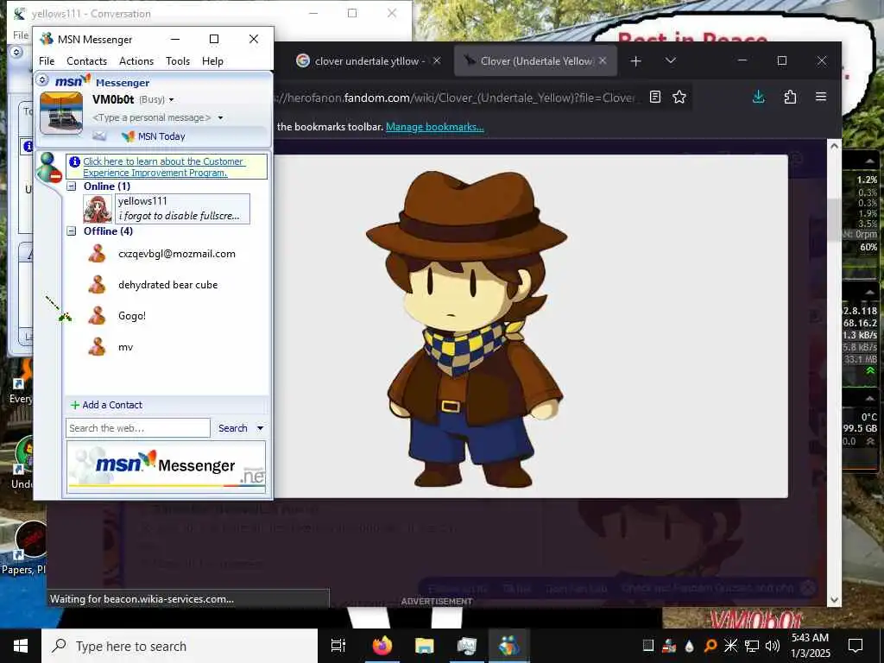The height and width of the screenshot is (663, 884).
Task: Open MSN Today
Action: [161, 136]
